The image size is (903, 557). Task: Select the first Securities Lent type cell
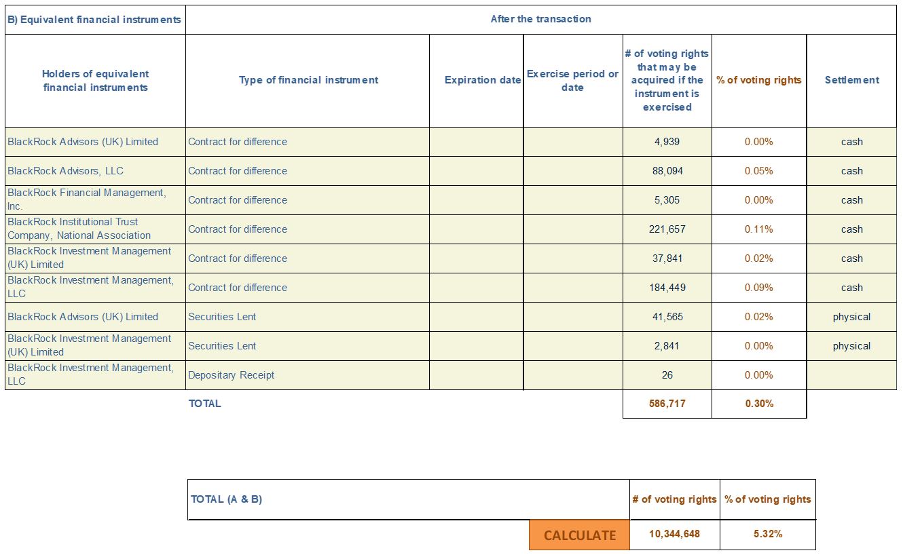pos(308,317)
